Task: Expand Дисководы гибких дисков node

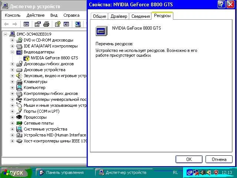Action: click(12, 64)
